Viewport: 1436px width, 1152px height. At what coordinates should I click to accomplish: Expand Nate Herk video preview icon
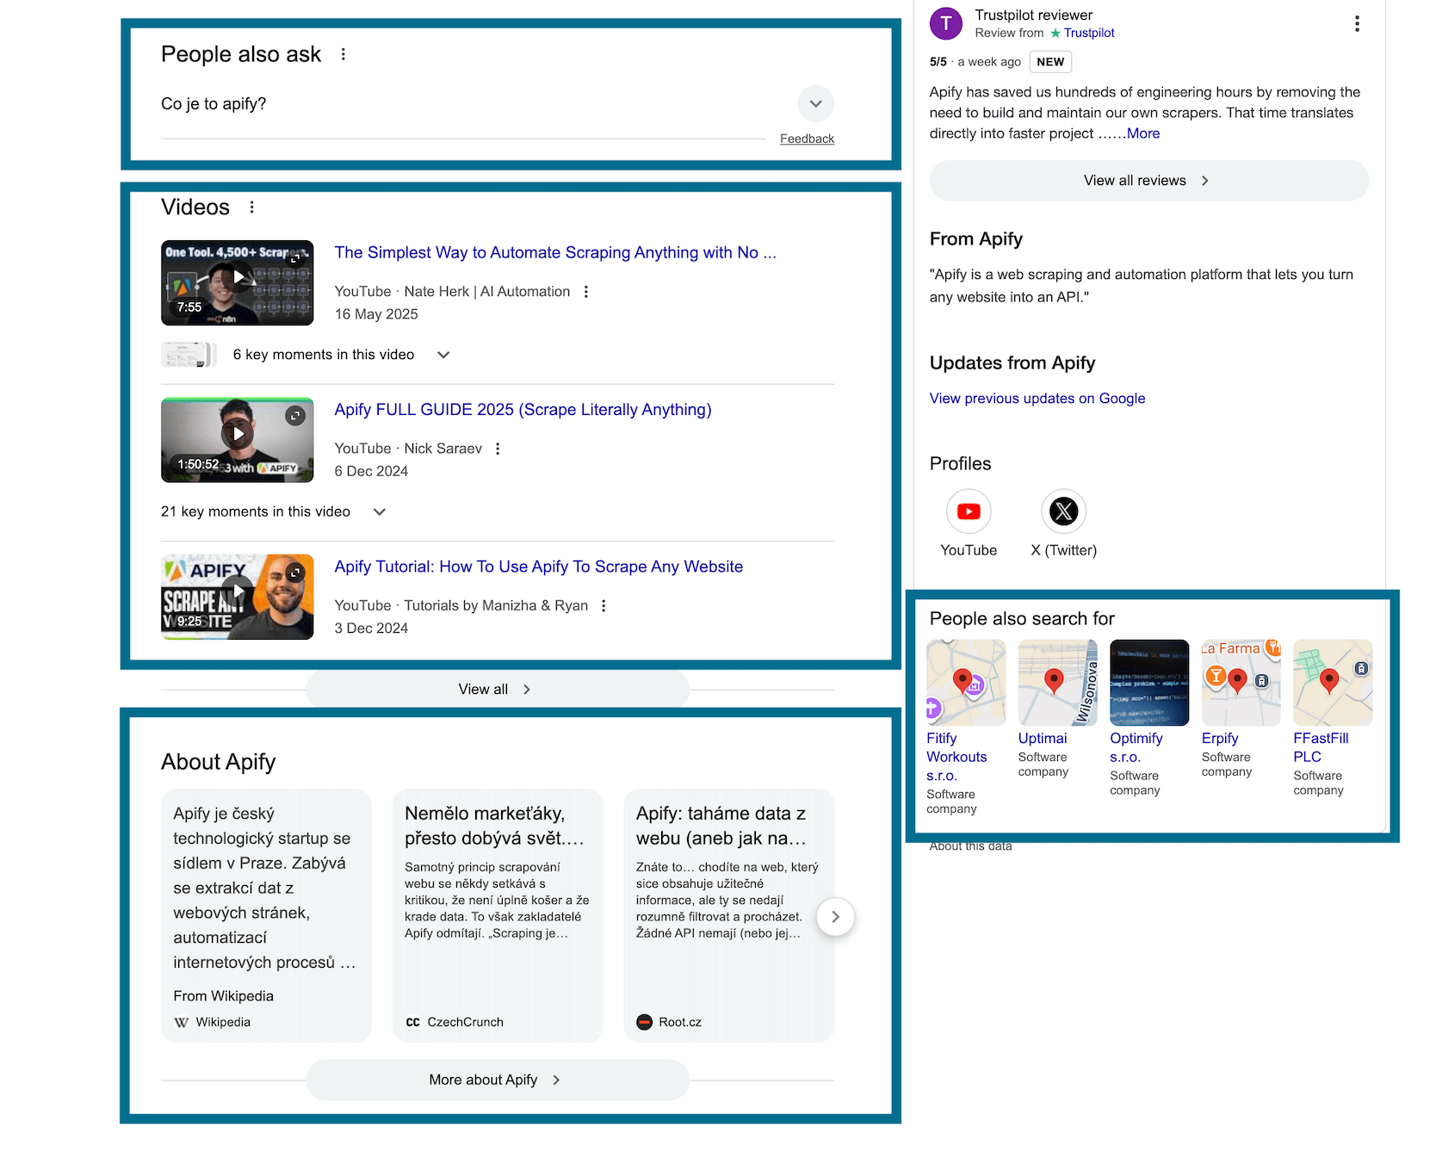coord(295,259)
